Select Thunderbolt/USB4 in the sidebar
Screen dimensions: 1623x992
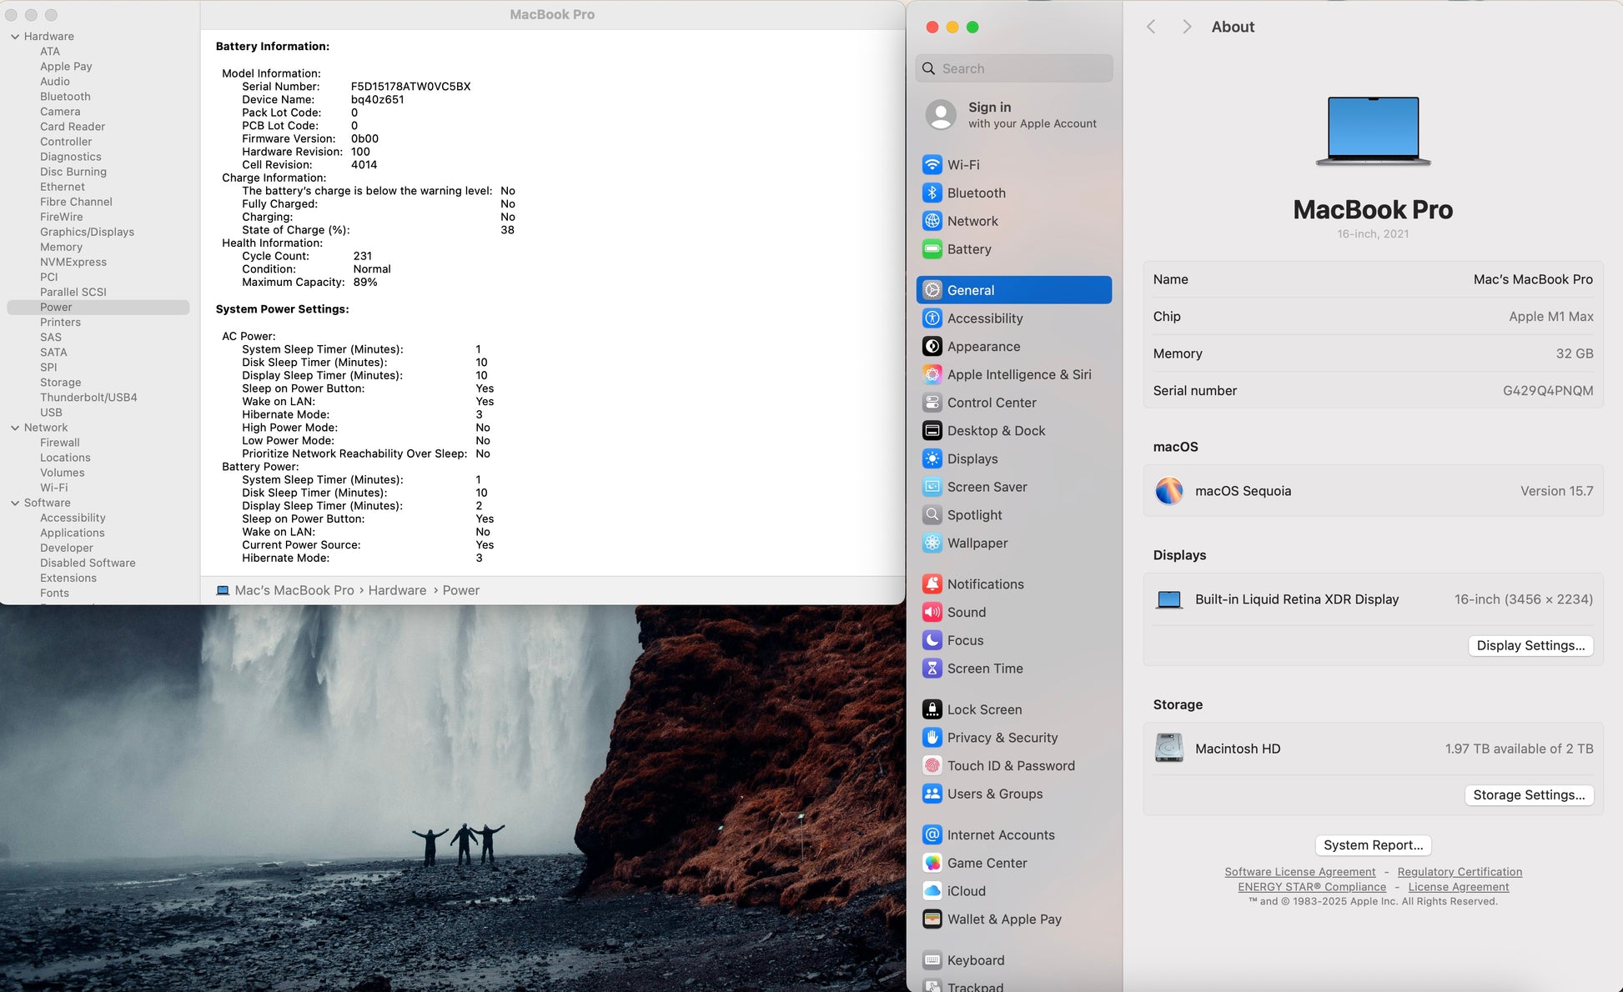[88, 398]
